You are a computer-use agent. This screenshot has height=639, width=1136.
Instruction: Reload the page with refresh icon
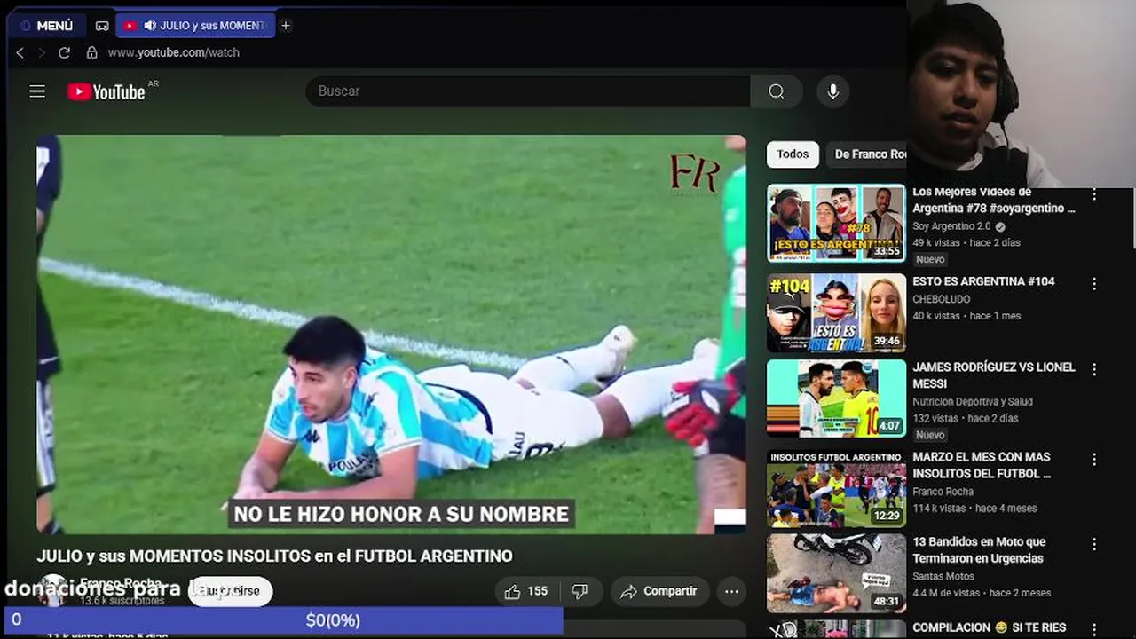pos(64,53)
